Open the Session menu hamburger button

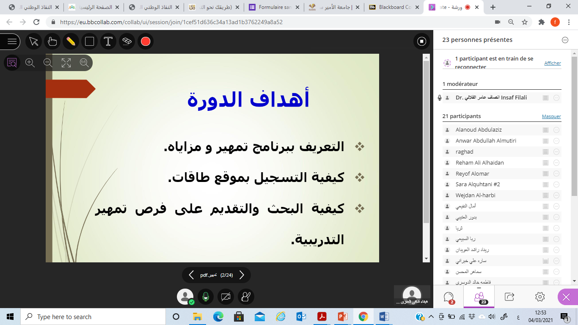click(12, 41)
